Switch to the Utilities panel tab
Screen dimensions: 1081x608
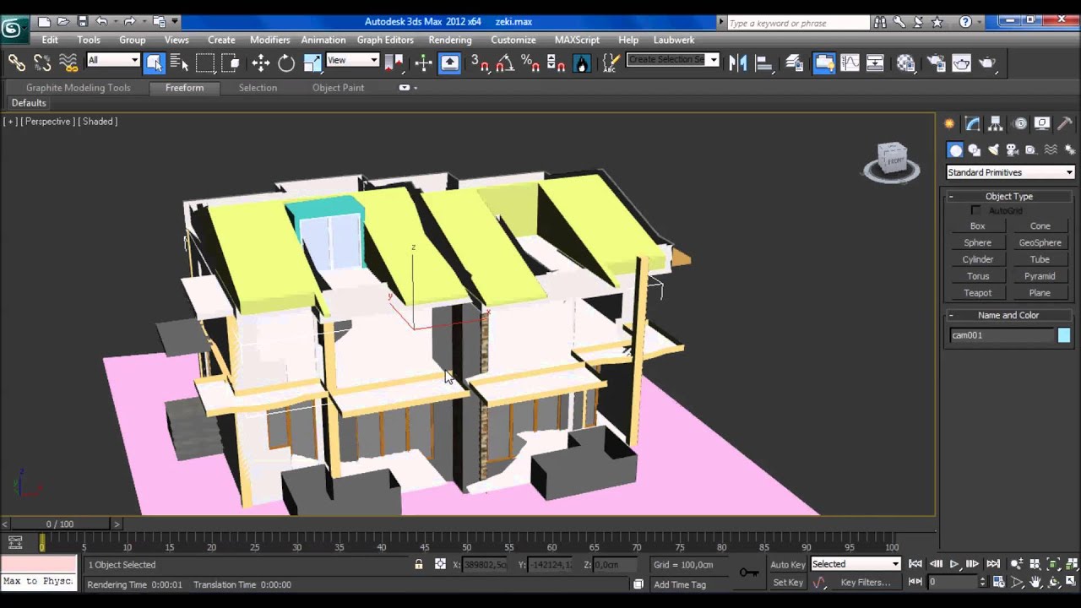tap(1065, 123)
